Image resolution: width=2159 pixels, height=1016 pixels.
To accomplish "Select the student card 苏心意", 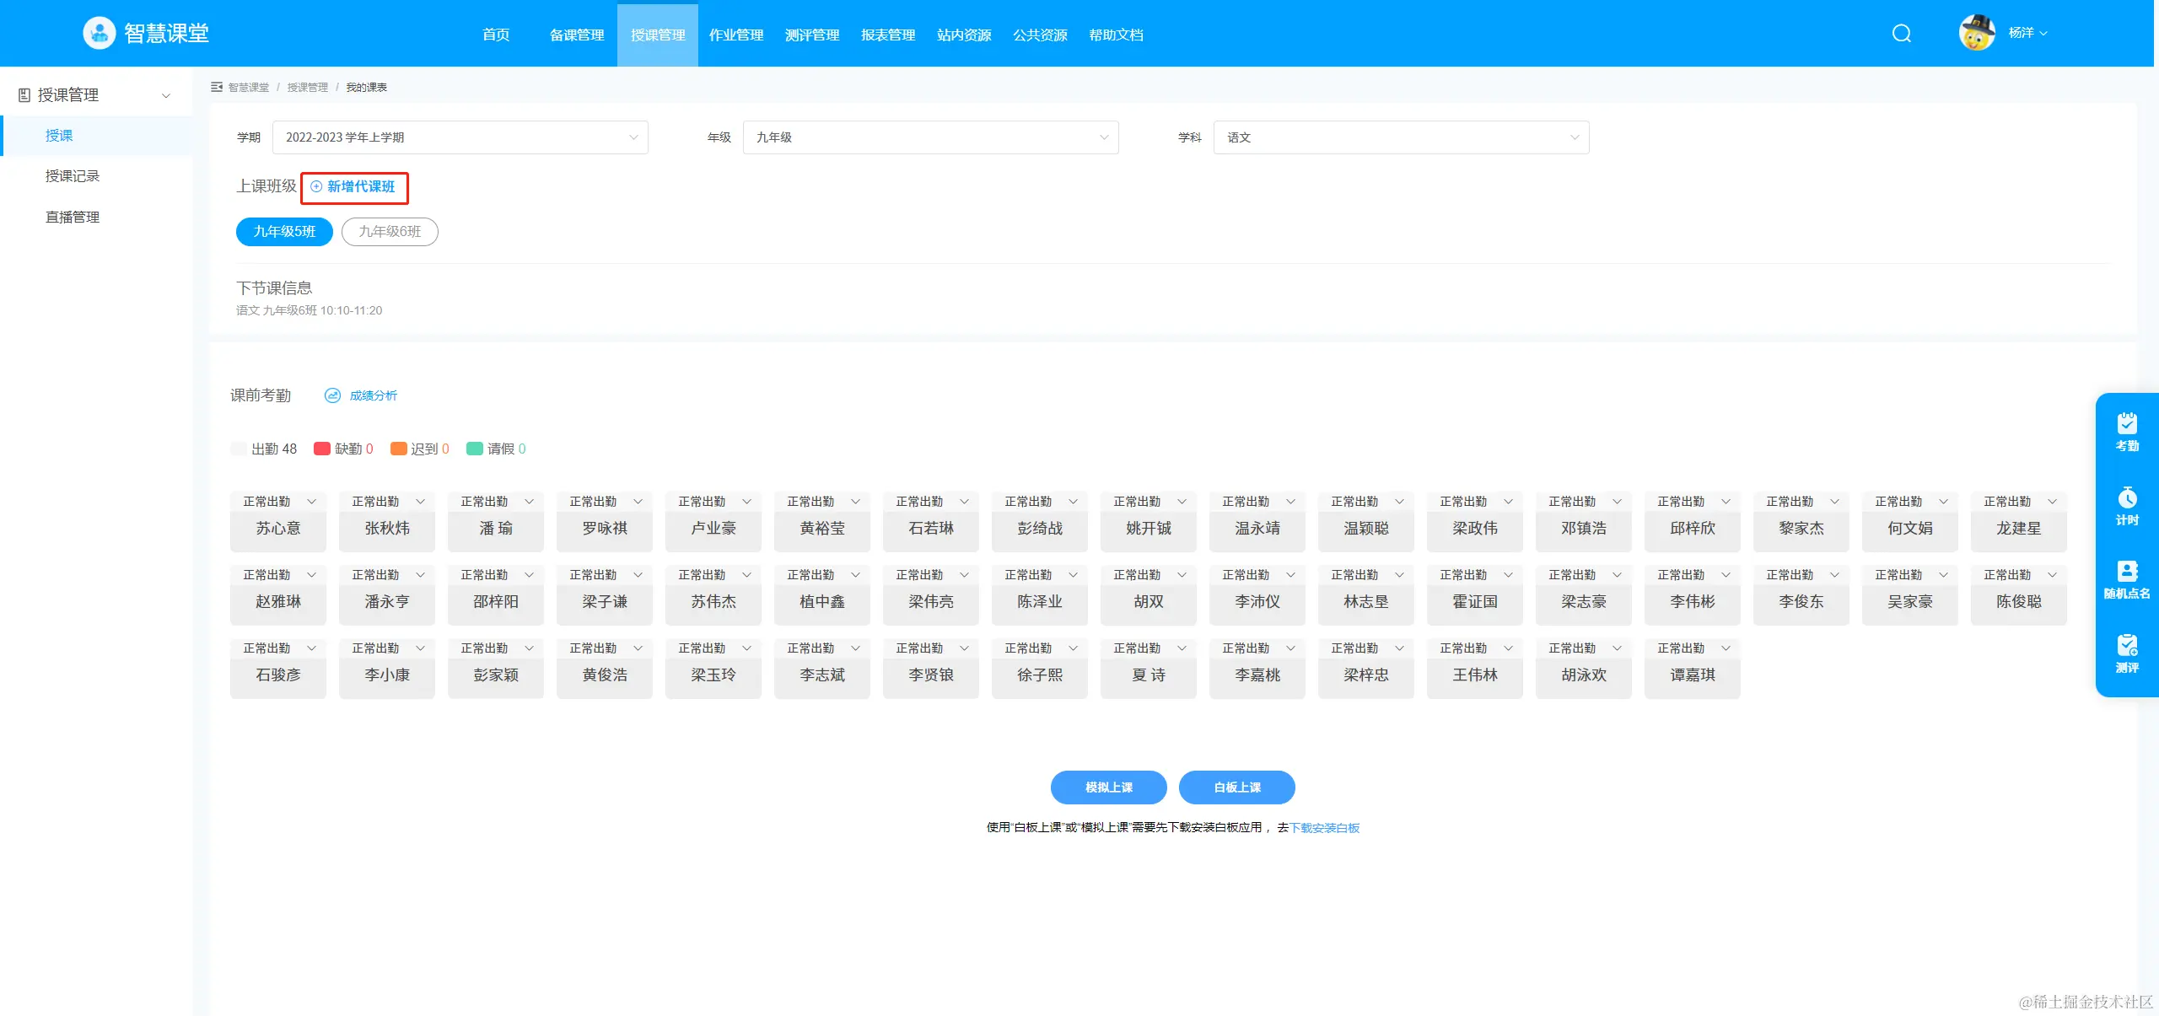I will (x=278, y=529).
